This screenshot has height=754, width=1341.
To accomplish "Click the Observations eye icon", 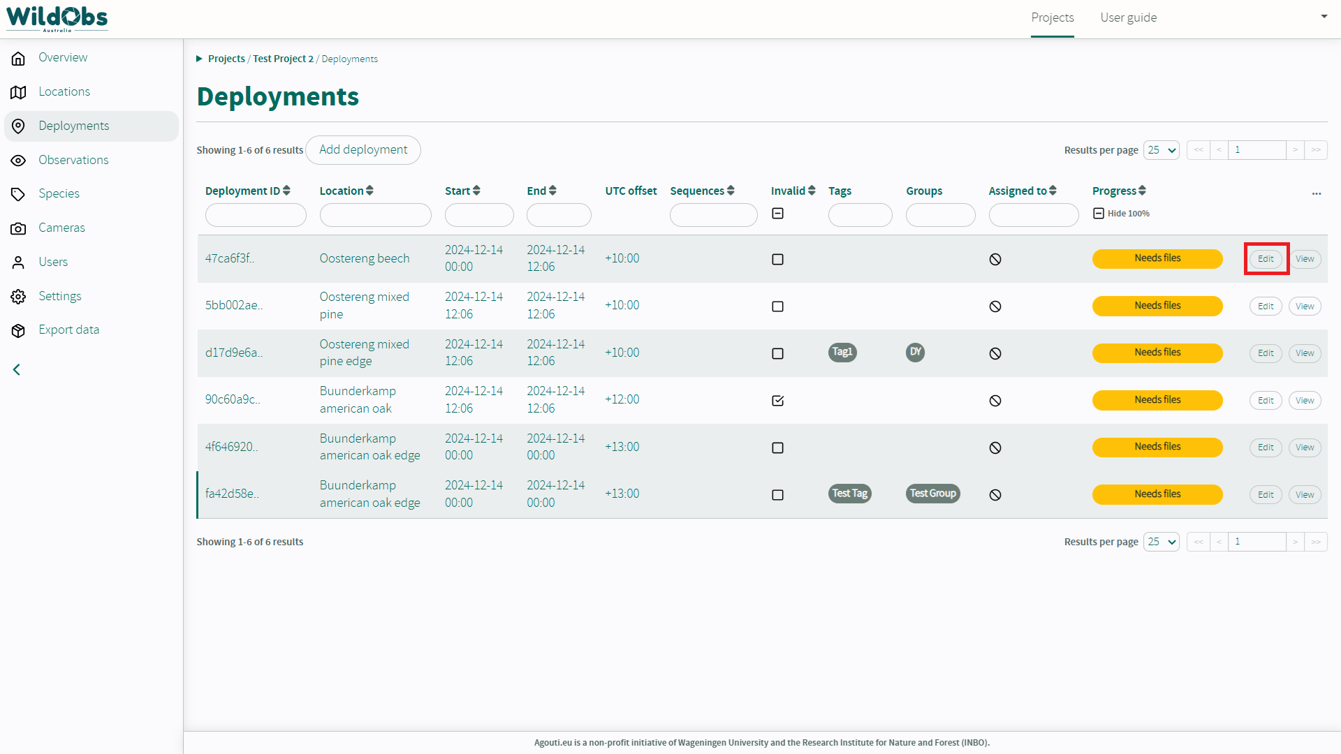I will point(19,161).
